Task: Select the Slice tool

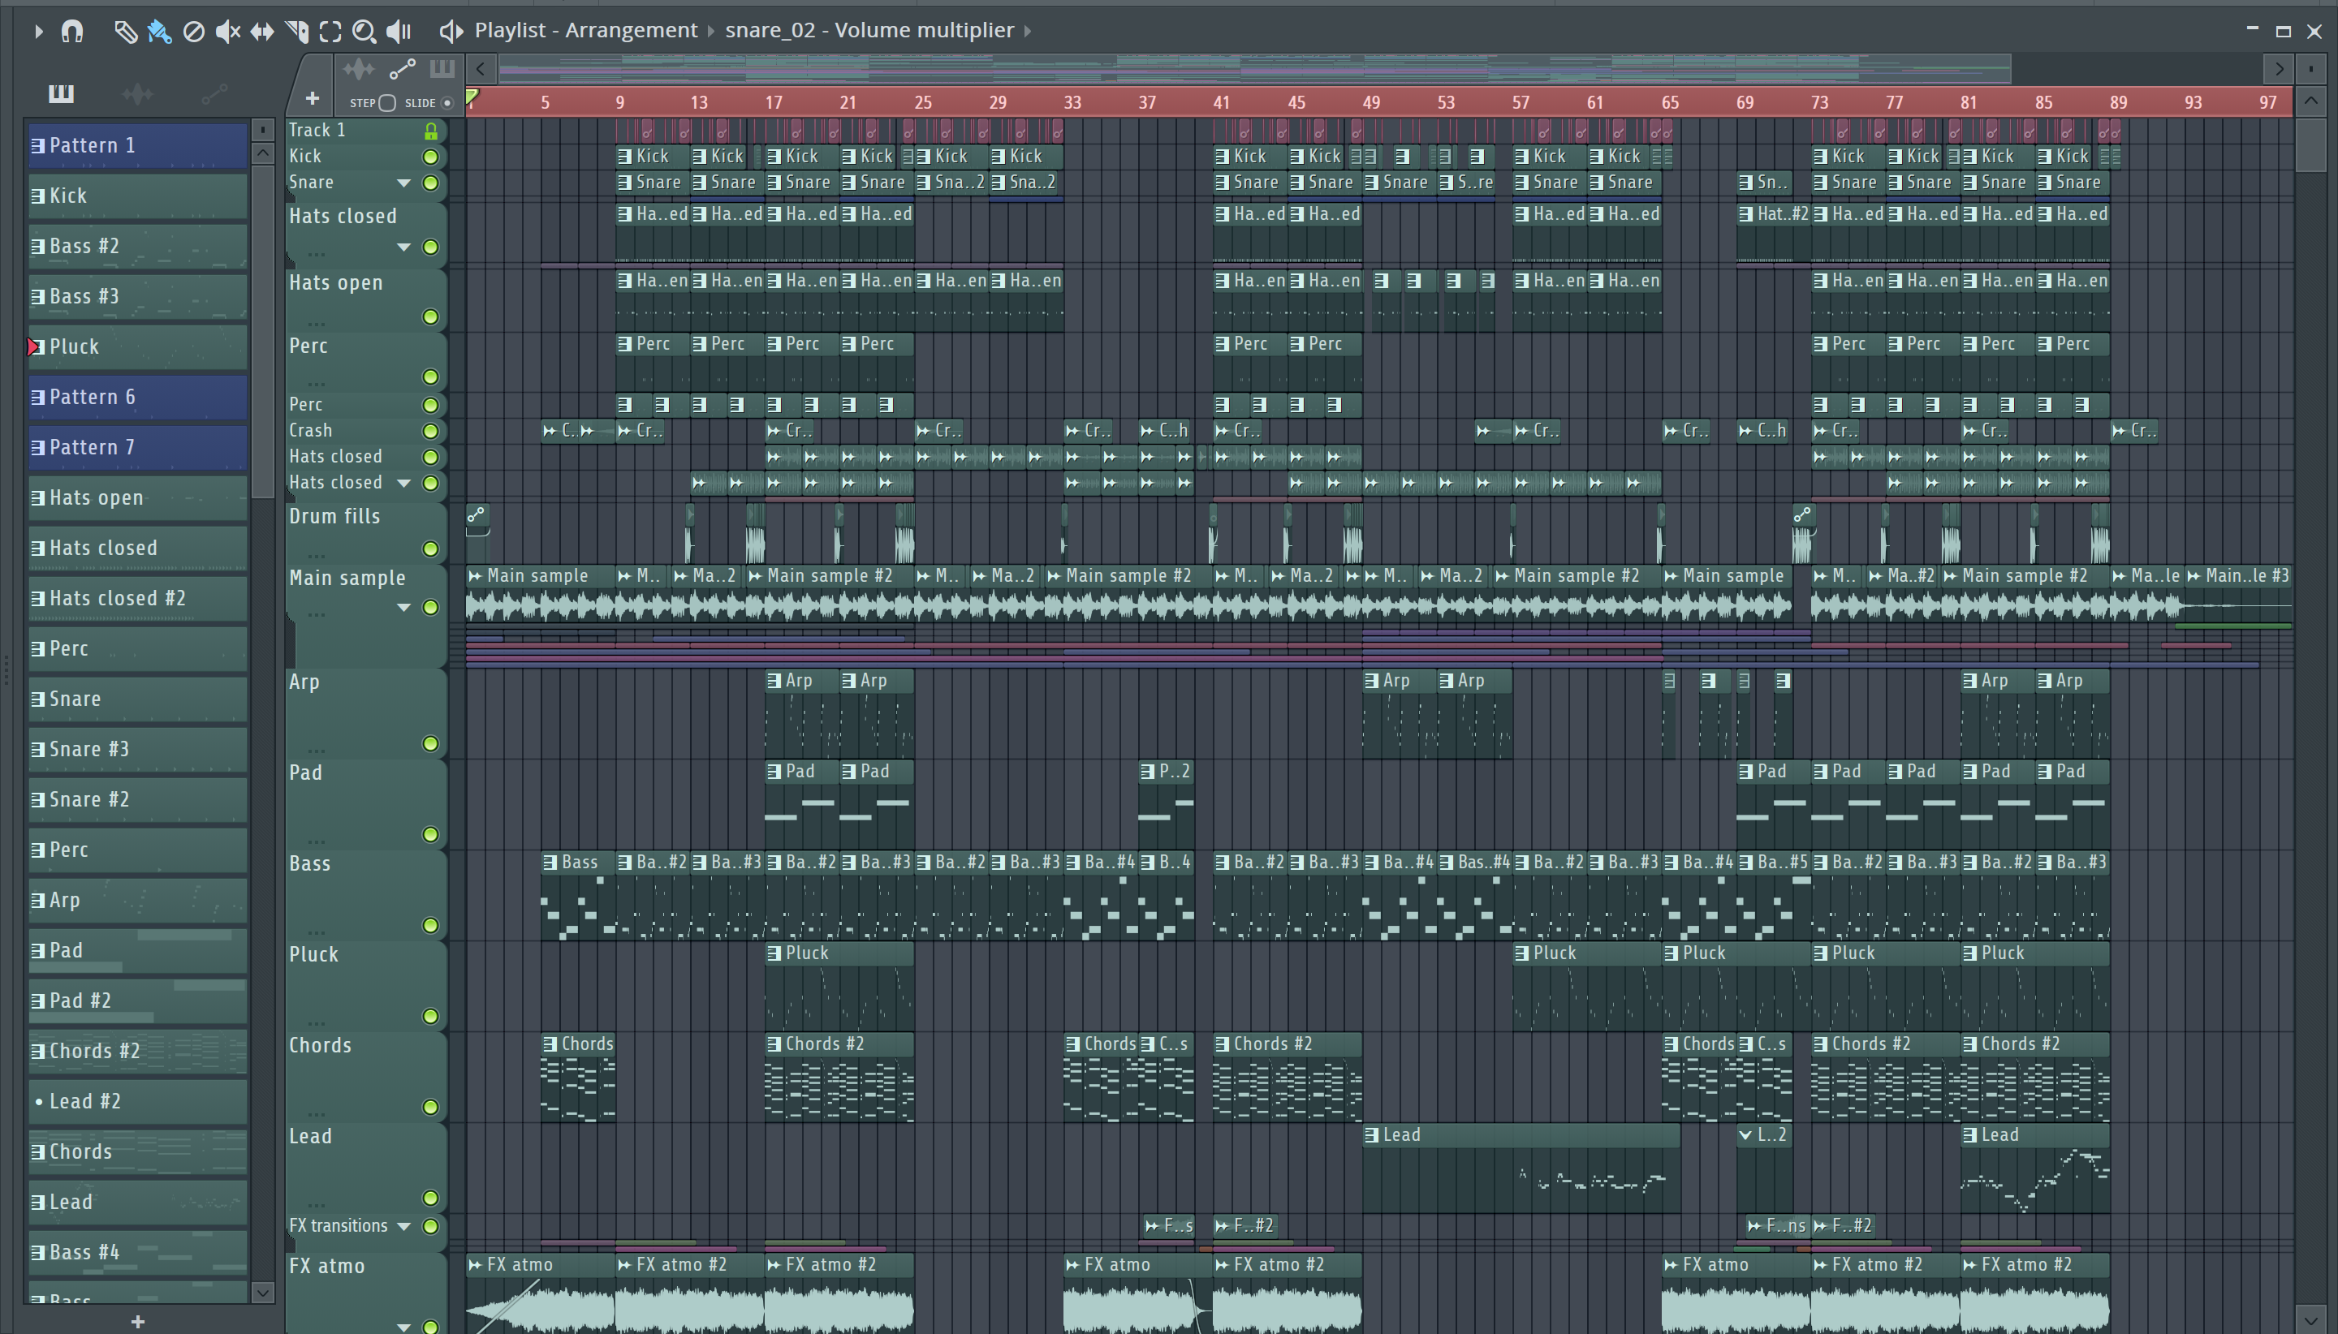Action: pos(297,31)
